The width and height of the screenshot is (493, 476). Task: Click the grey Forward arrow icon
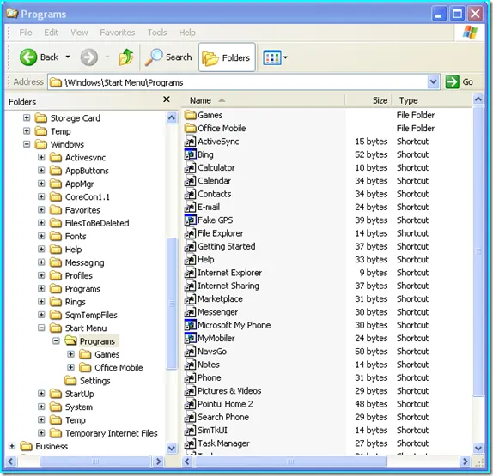(89, 57)
